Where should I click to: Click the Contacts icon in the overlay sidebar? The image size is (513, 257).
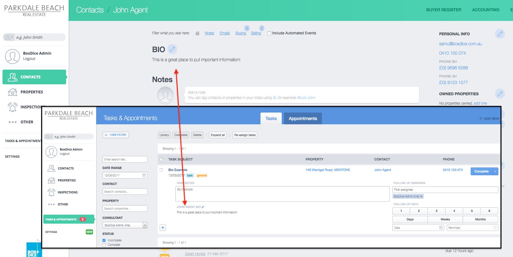click(51, 168)
